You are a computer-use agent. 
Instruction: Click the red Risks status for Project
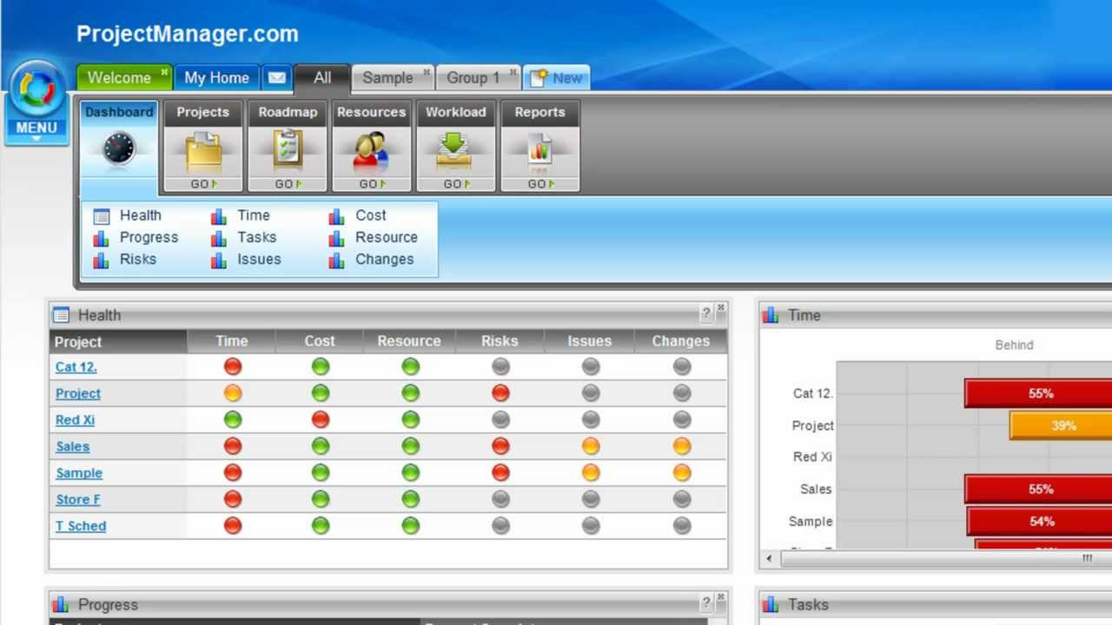click(500, 393)
